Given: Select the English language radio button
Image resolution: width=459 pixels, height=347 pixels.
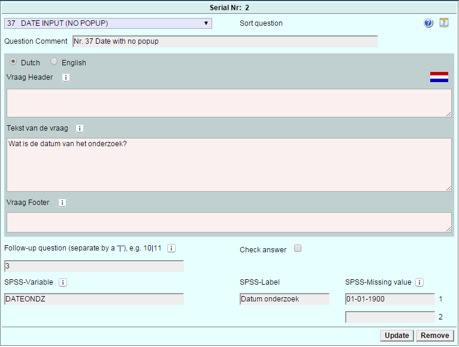Looking at the screenshot, I should 54,62.
